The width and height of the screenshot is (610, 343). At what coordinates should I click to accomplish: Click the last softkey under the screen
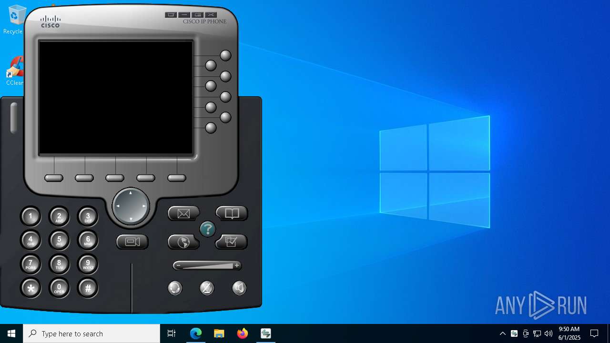(x=177, y=178)
